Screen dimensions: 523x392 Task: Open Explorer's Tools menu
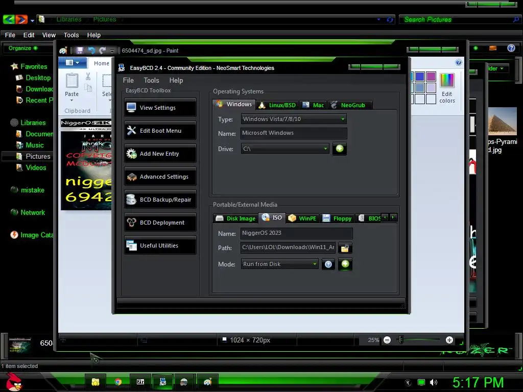click(x=71, y=35)
